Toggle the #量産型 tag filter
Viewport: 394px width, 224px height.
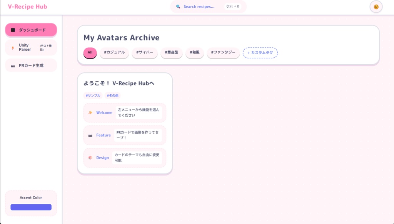tap(171, 53)
